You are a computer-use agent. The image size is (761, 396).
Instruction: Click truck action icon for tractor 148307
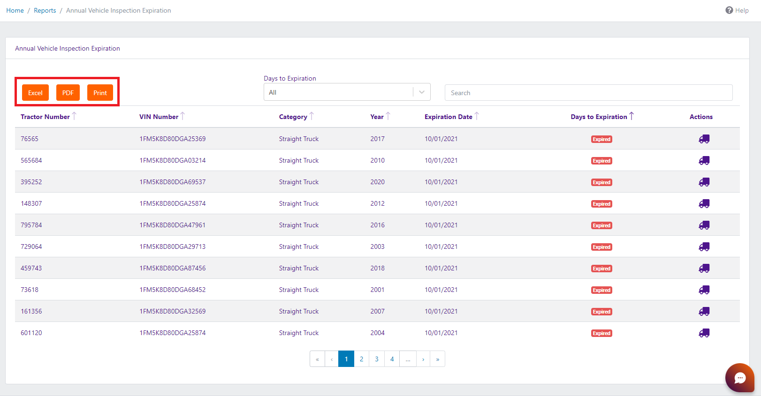[704, 203]
